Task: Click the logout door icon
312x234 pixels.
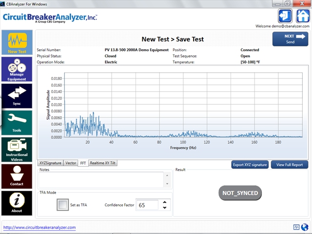Action: click(285, 16)
